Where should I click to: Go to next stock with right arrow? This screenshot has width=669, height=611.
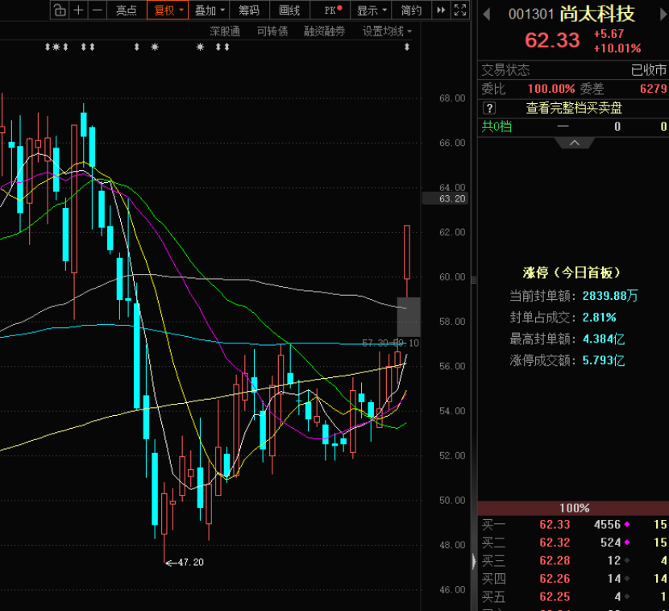coord(664,15)
